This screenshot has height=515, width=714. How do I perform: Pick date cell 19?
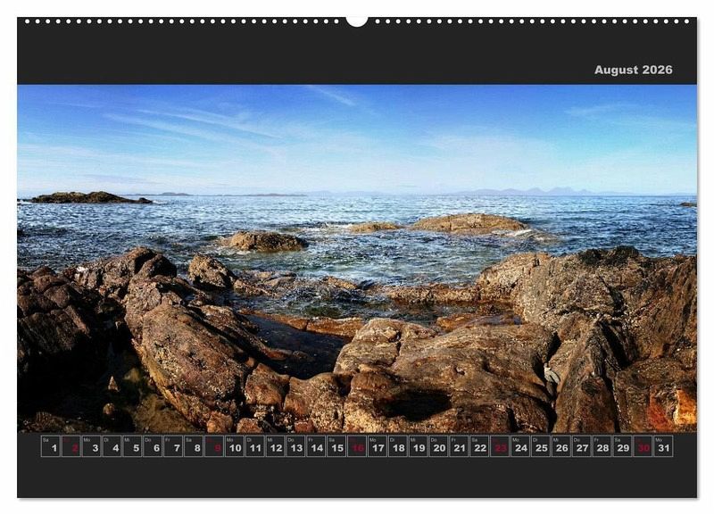click(x=418, y=446)
